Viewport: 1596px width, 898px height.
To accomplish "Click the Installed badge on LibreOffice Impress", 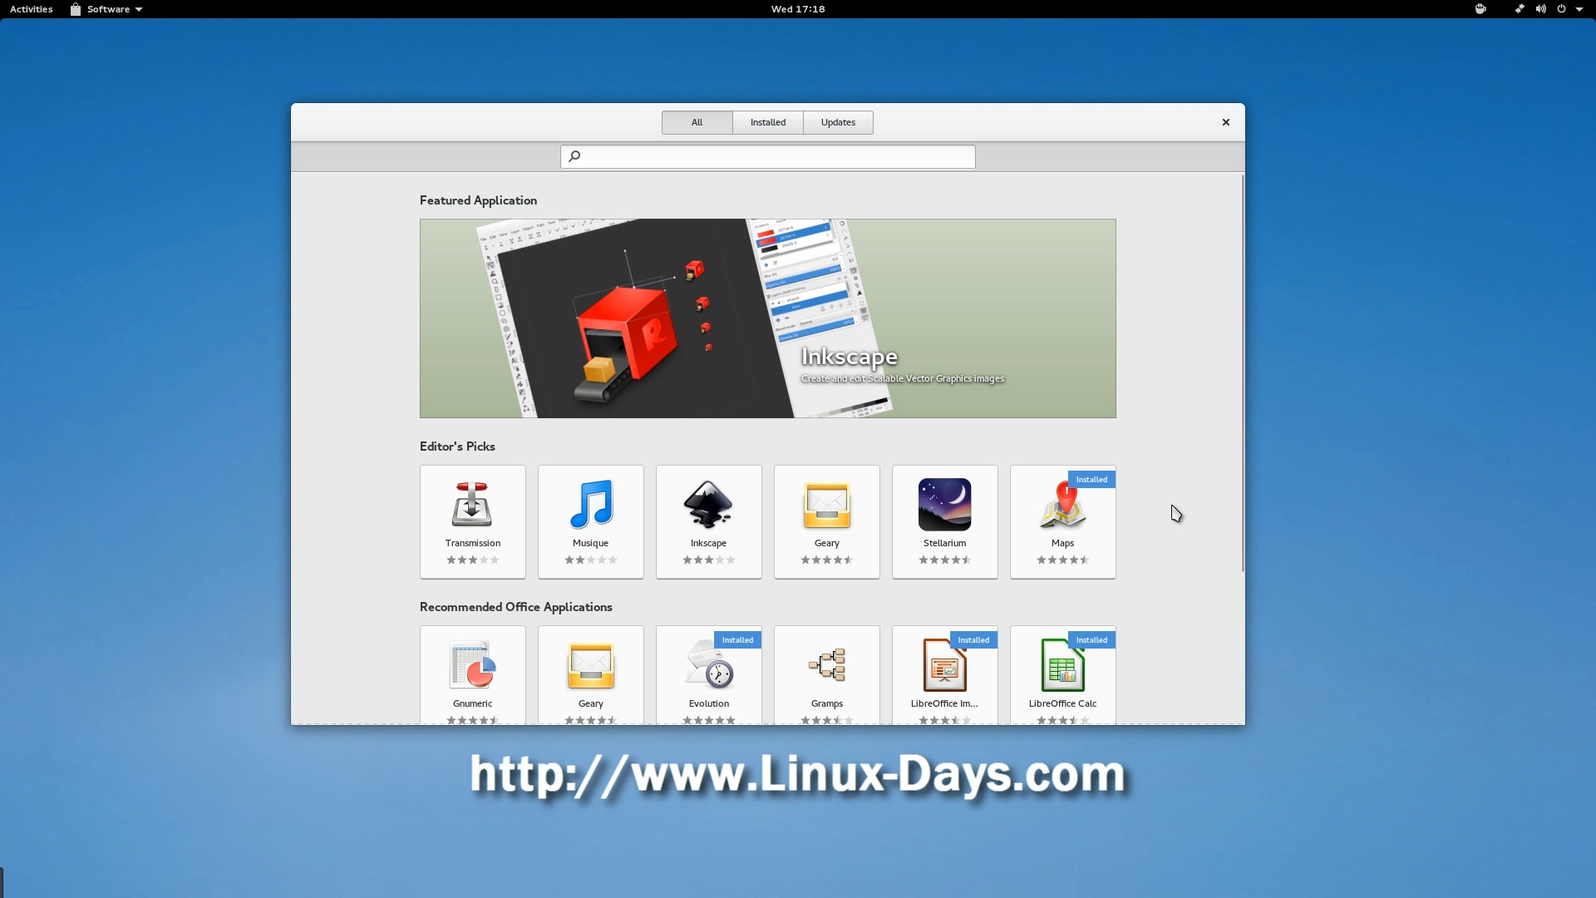I will (973, 640).
